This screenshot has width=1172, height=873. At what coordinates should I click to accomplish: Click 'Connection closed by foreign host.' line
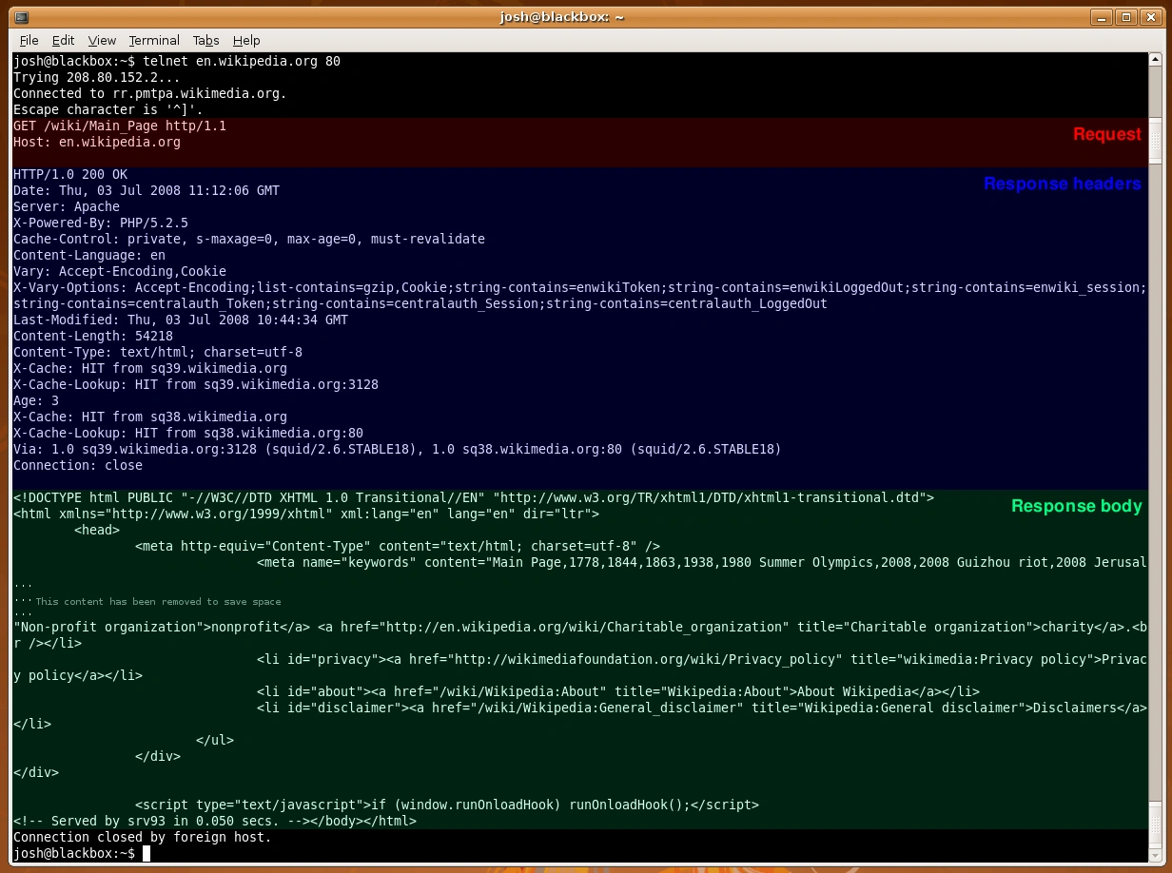[143, 837]
